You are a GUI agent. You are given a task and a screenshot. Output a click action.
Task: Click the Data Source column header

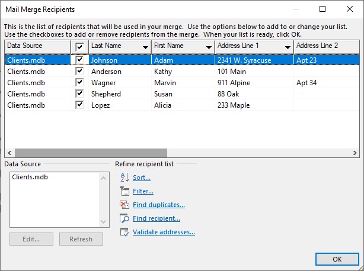tap(37, 47)
